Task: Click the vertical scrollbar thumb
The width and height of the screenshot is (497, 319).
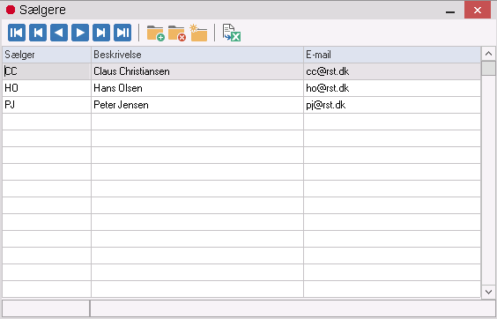Action: tap(488, 68)
